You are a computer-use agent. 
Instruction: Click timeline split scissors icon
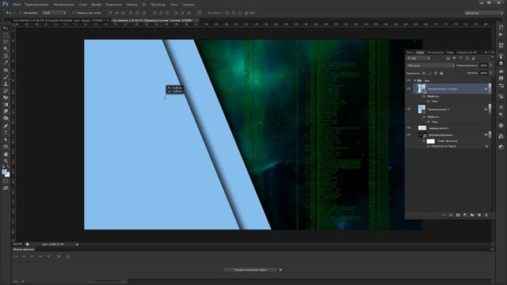(x=59, y=256)
